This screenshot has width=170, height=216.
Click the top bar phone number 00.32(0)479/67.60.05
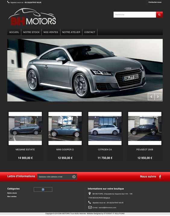click(33, 2)
